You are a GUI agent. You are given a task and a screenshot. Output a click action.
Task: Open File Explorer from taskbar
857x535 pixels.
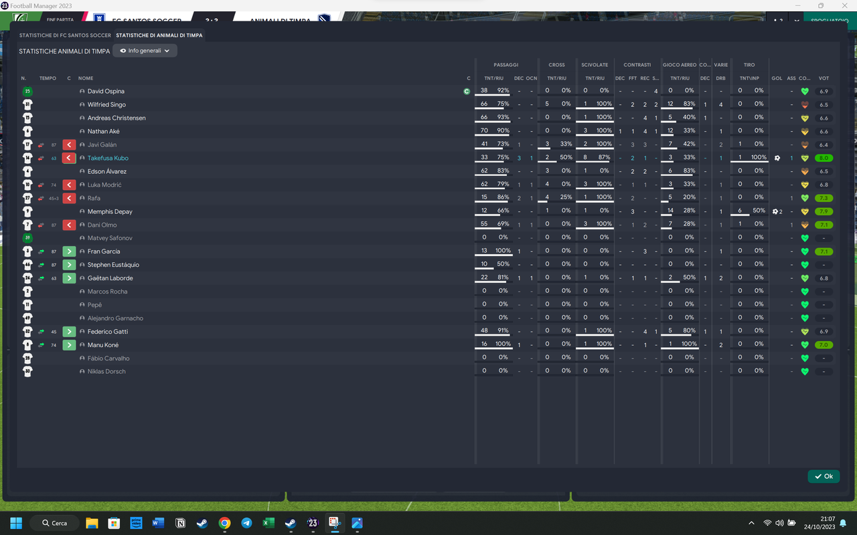92,523
